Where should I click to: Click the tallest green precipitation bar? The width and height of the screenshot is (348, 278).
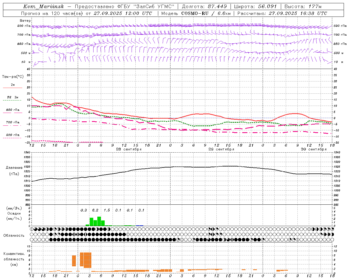(x=99, y=221)
